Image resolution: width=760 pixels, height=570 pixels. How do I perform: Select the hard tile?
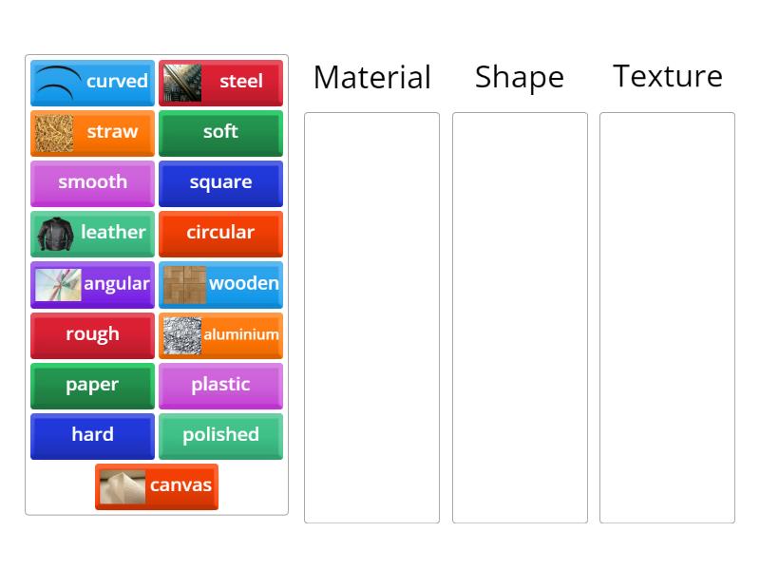[92, 436]
